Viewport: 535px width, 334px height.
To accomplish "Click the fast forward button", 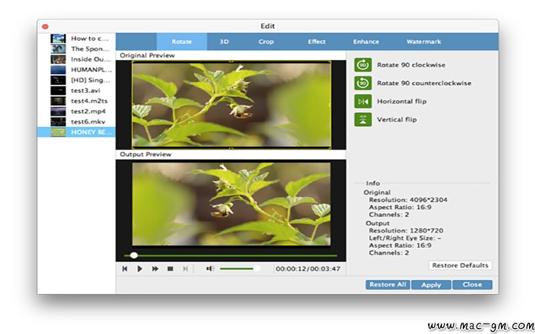I will click(155, 269).
